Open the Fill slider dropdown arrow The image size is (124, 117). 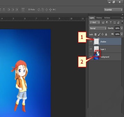[121, 34]
